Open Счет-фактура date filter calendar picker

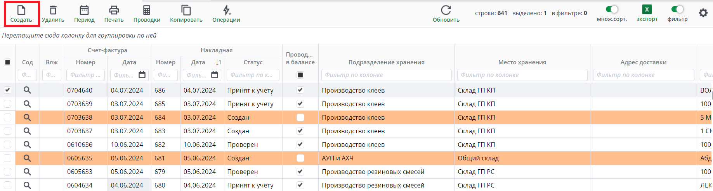[x=142, y=75]
